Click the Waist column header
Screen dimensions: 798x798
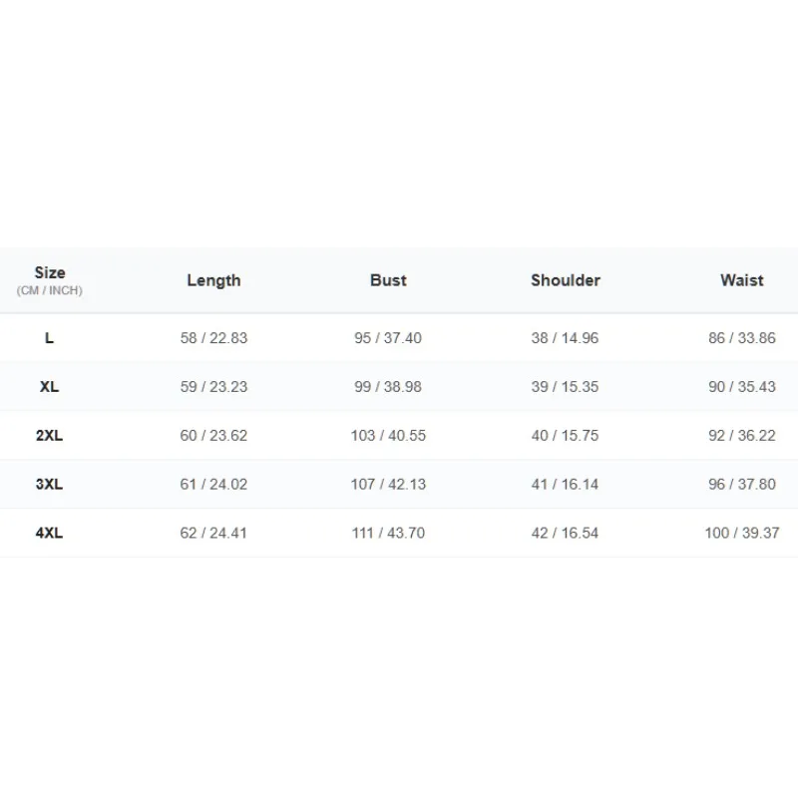pos(742,280)
